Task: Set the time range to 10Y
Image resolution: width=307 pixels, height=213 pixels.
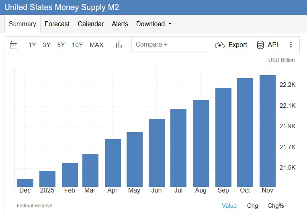Action: 77,45
